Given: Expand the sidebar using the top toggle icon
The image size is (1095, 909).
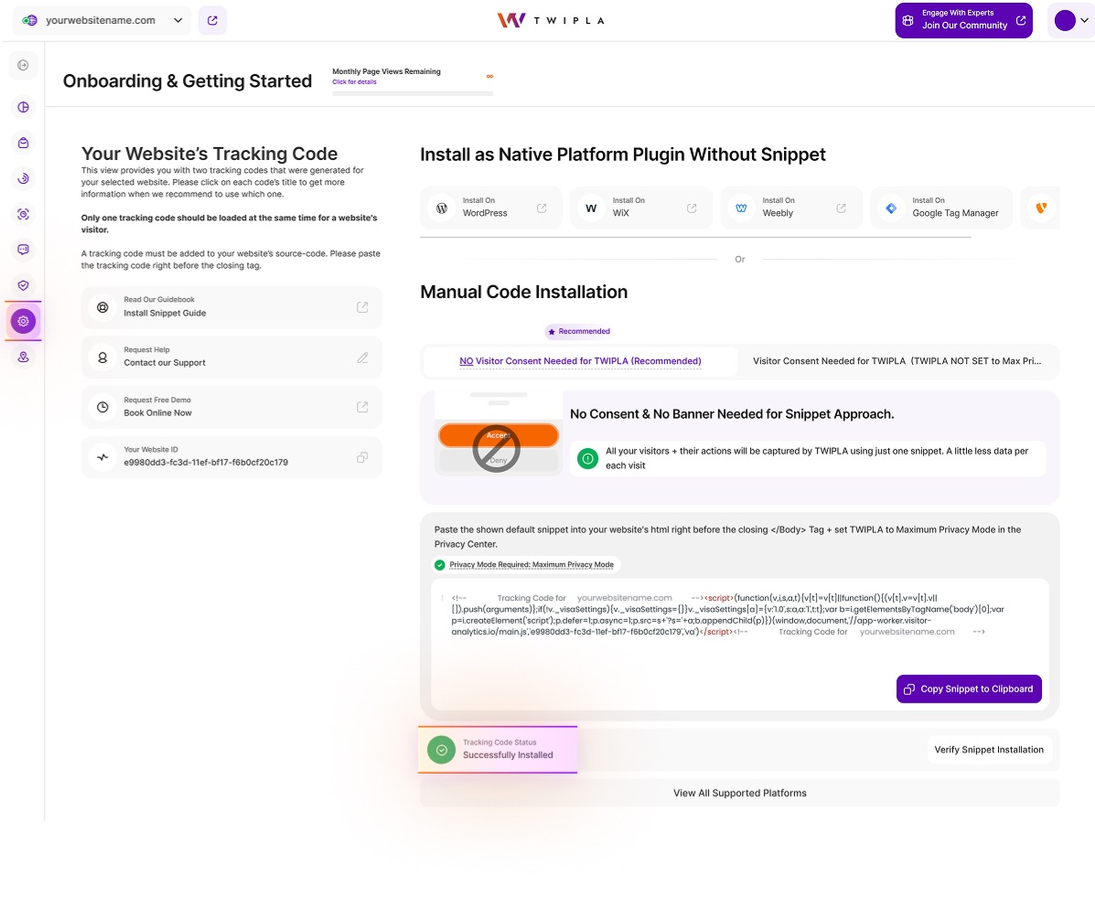Looking at the screenshot, I should (x=23, y=65).
